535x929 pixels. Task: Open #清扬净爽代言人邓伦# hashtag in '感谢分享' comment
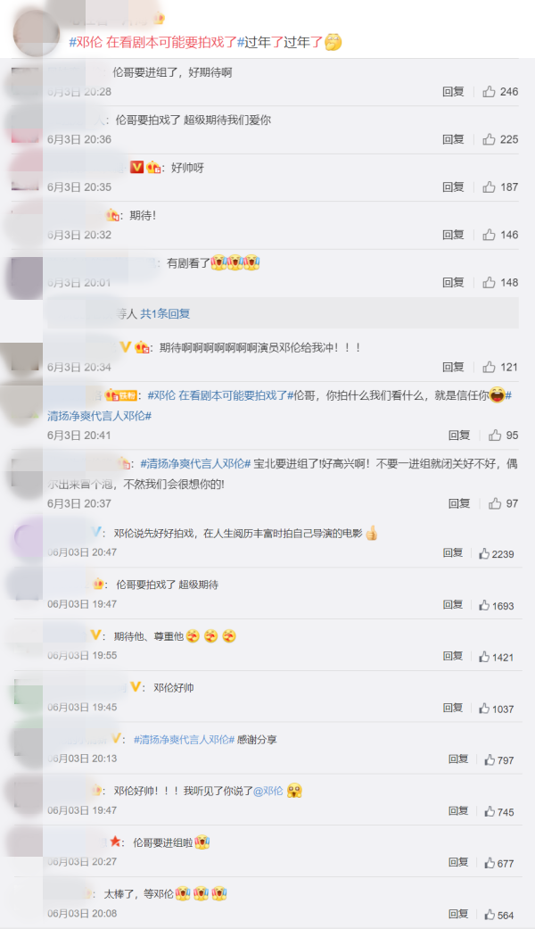pyautogui.click(x=184, y=740)
